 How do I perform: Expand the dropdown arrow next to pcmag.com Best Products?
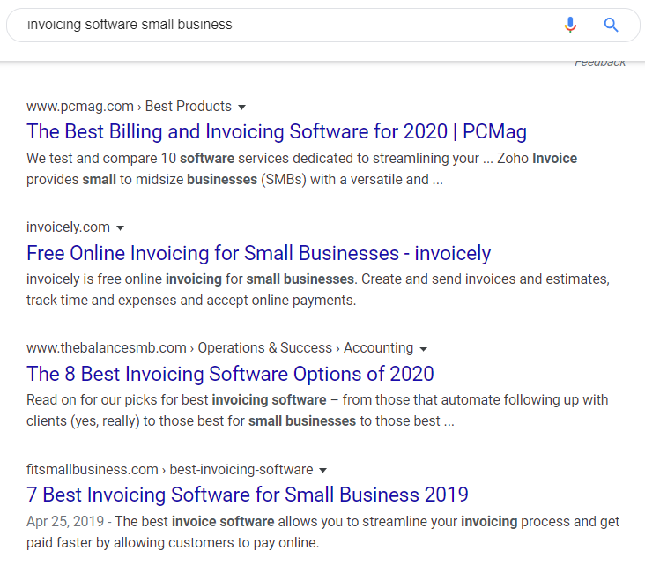tap(242, 107)
